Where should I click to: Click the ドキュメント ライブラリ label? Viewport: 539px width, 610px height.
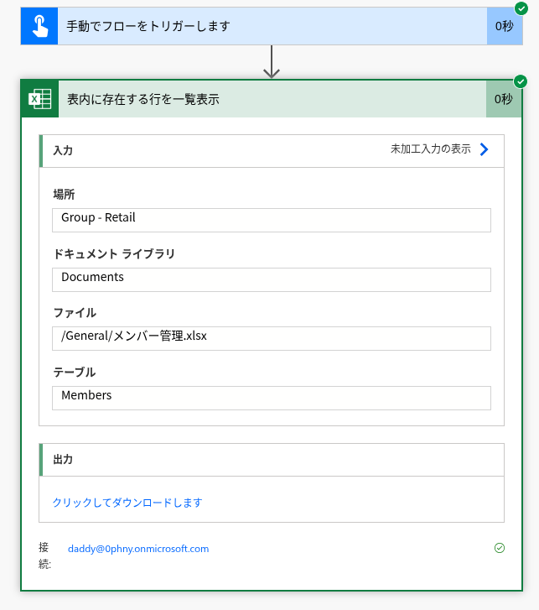pyautogui.click(x=114, y=253)
